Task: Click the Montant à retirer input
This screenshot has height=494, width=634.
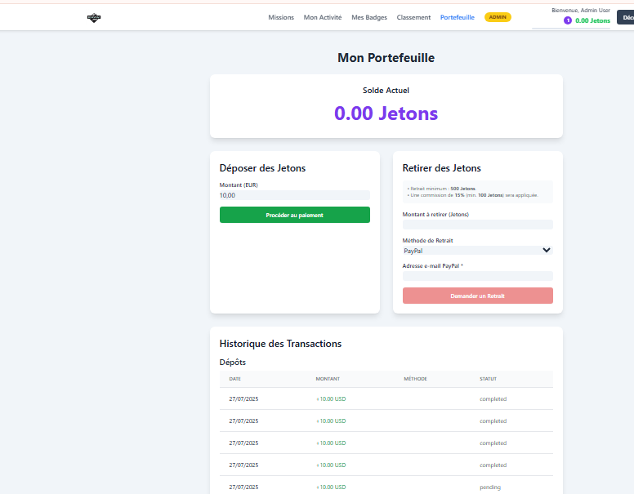Action: point(477,225)
